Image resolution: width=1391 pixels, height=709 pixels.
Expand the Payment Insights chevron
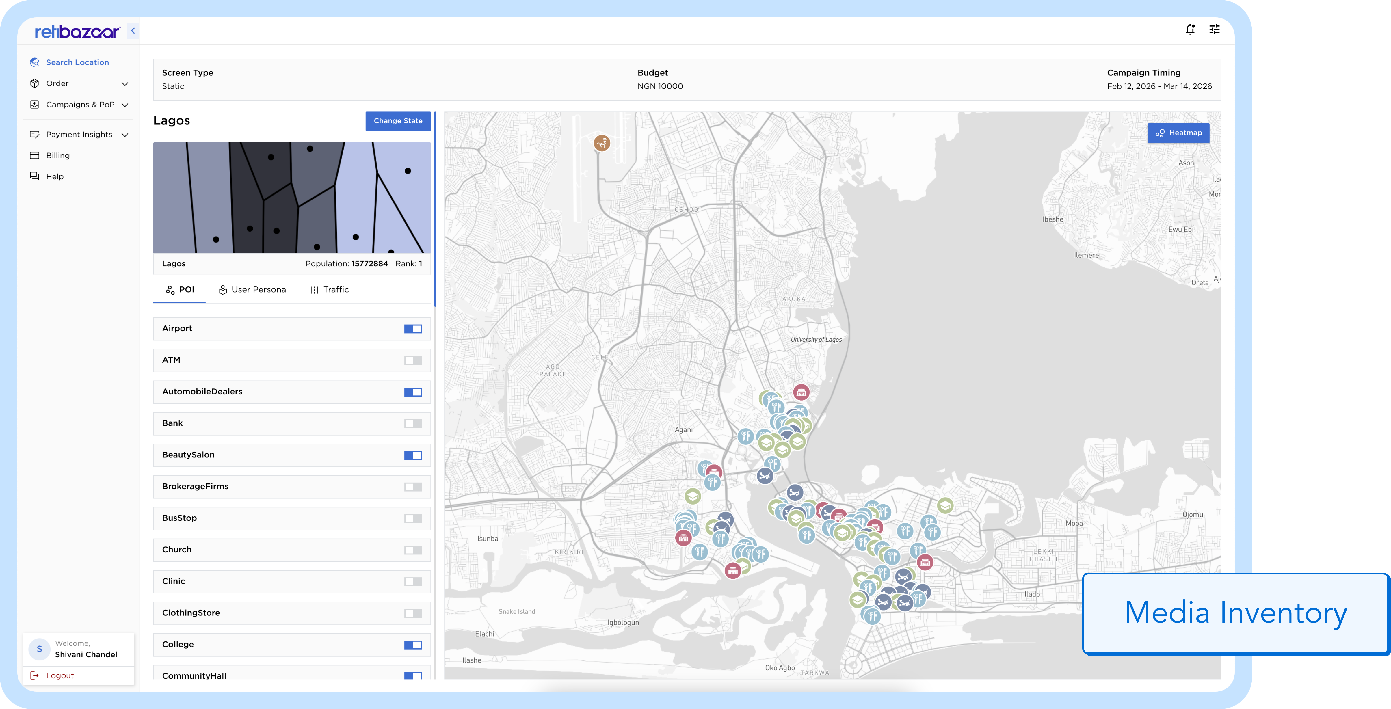(x=125, y=135)
